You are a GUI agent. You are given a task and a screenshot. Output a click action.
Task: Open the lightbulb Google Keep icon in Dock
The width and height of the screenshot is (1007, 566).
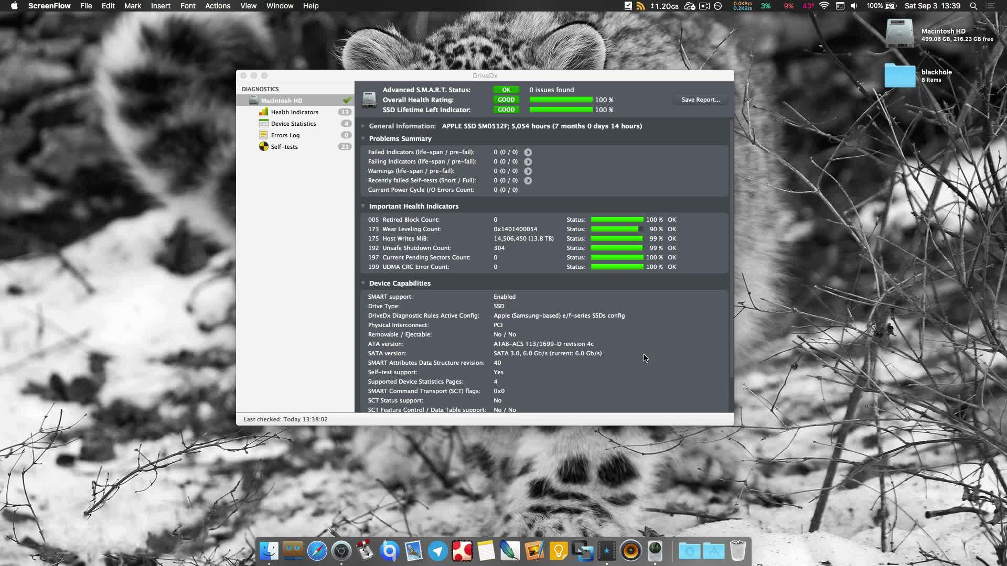[559, 551]
